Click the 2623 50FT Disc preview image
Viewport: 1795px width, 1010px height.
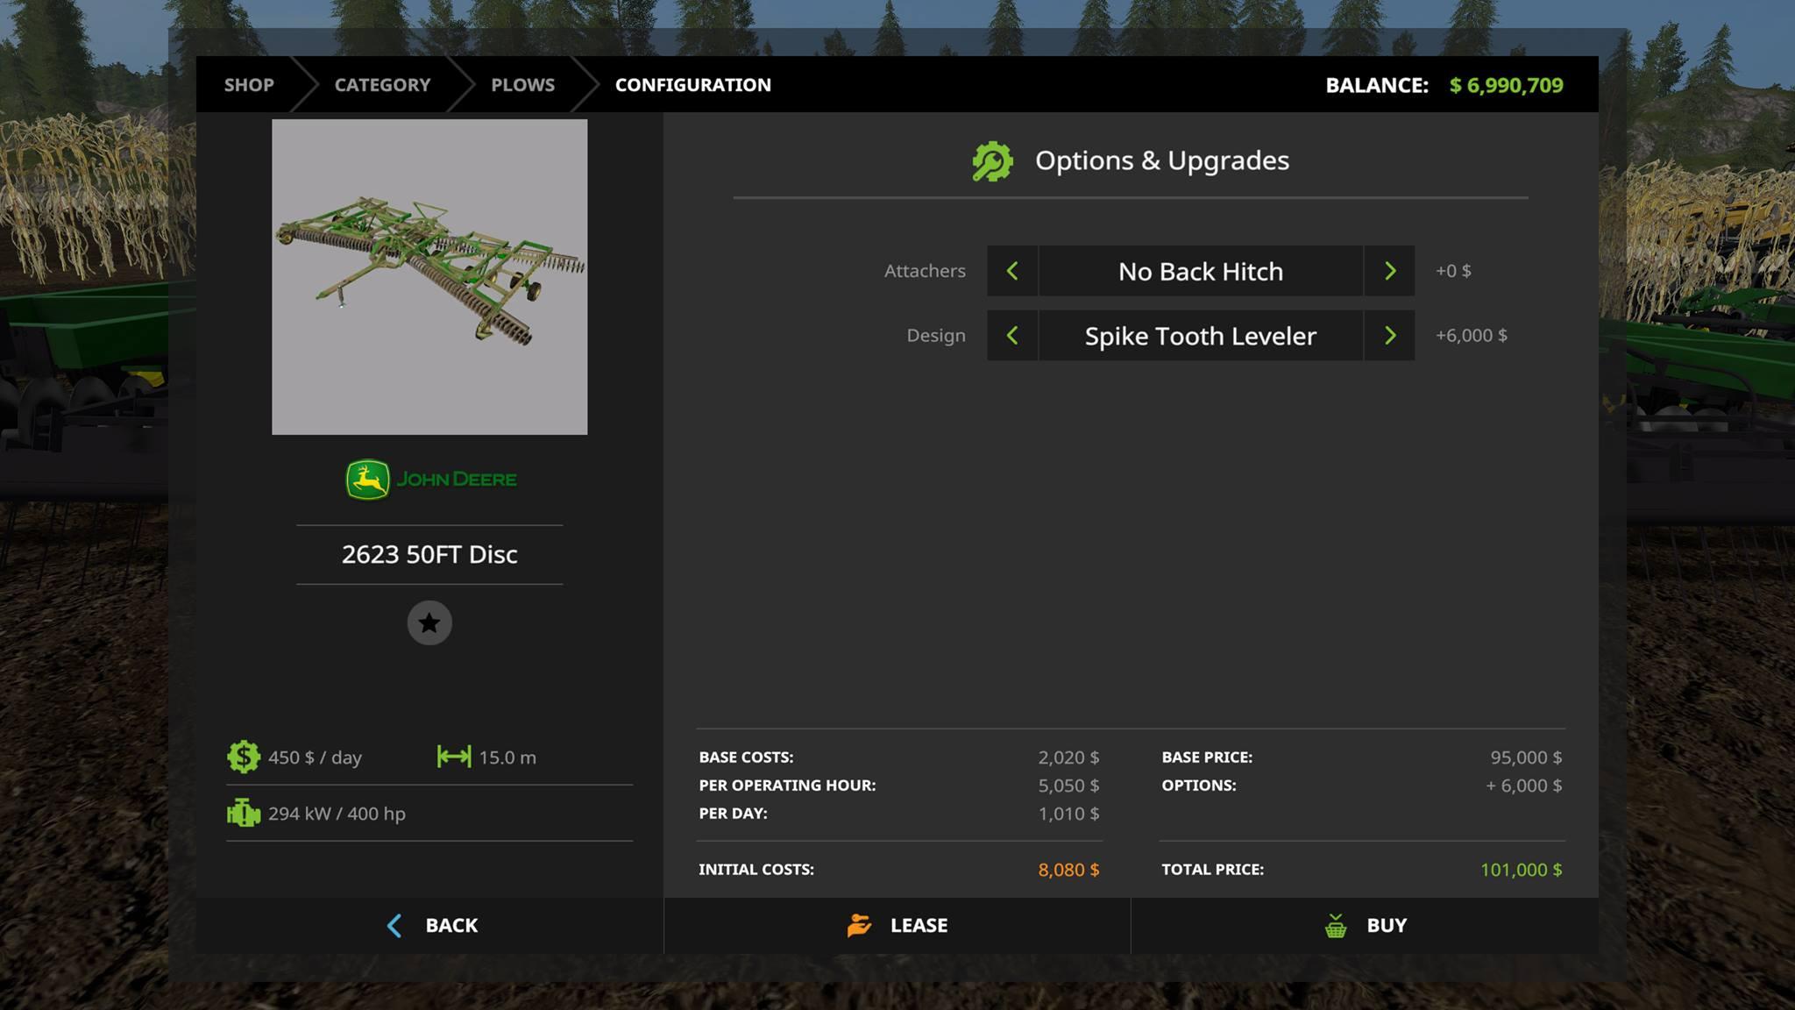tap(429, 277)
